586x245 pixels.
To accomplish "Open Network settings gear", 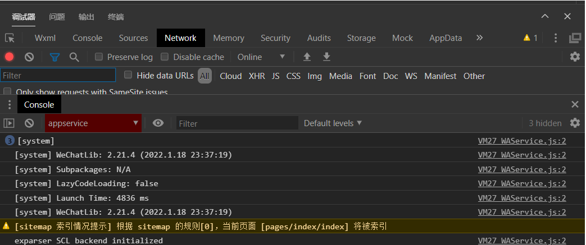I will [x=575, y=57].
